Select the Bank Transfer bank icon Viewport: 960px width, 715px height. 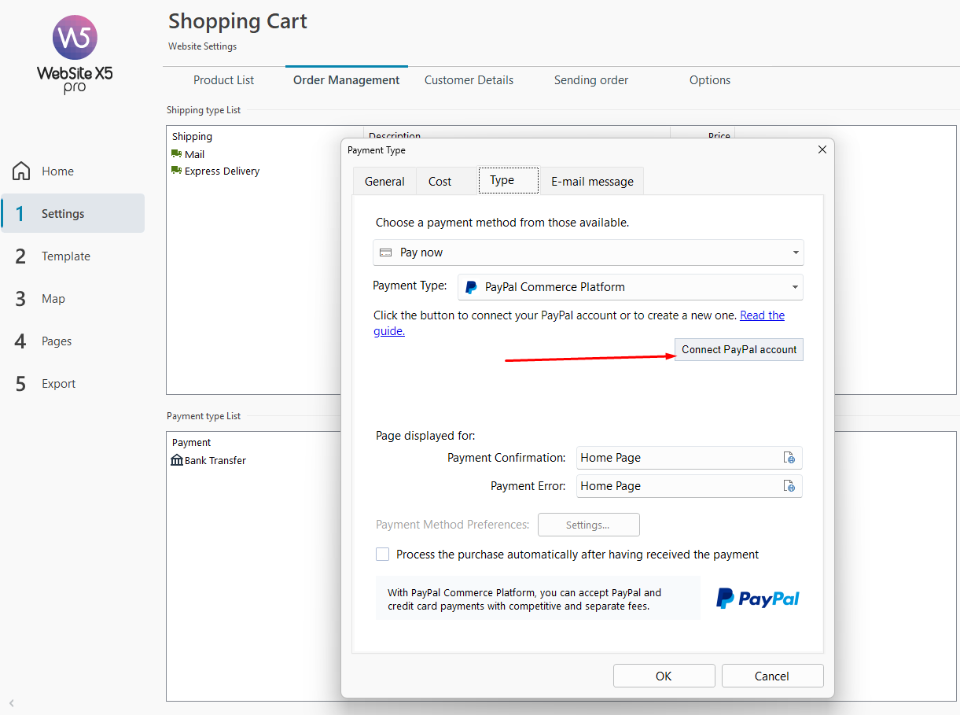tap(177, 460)
